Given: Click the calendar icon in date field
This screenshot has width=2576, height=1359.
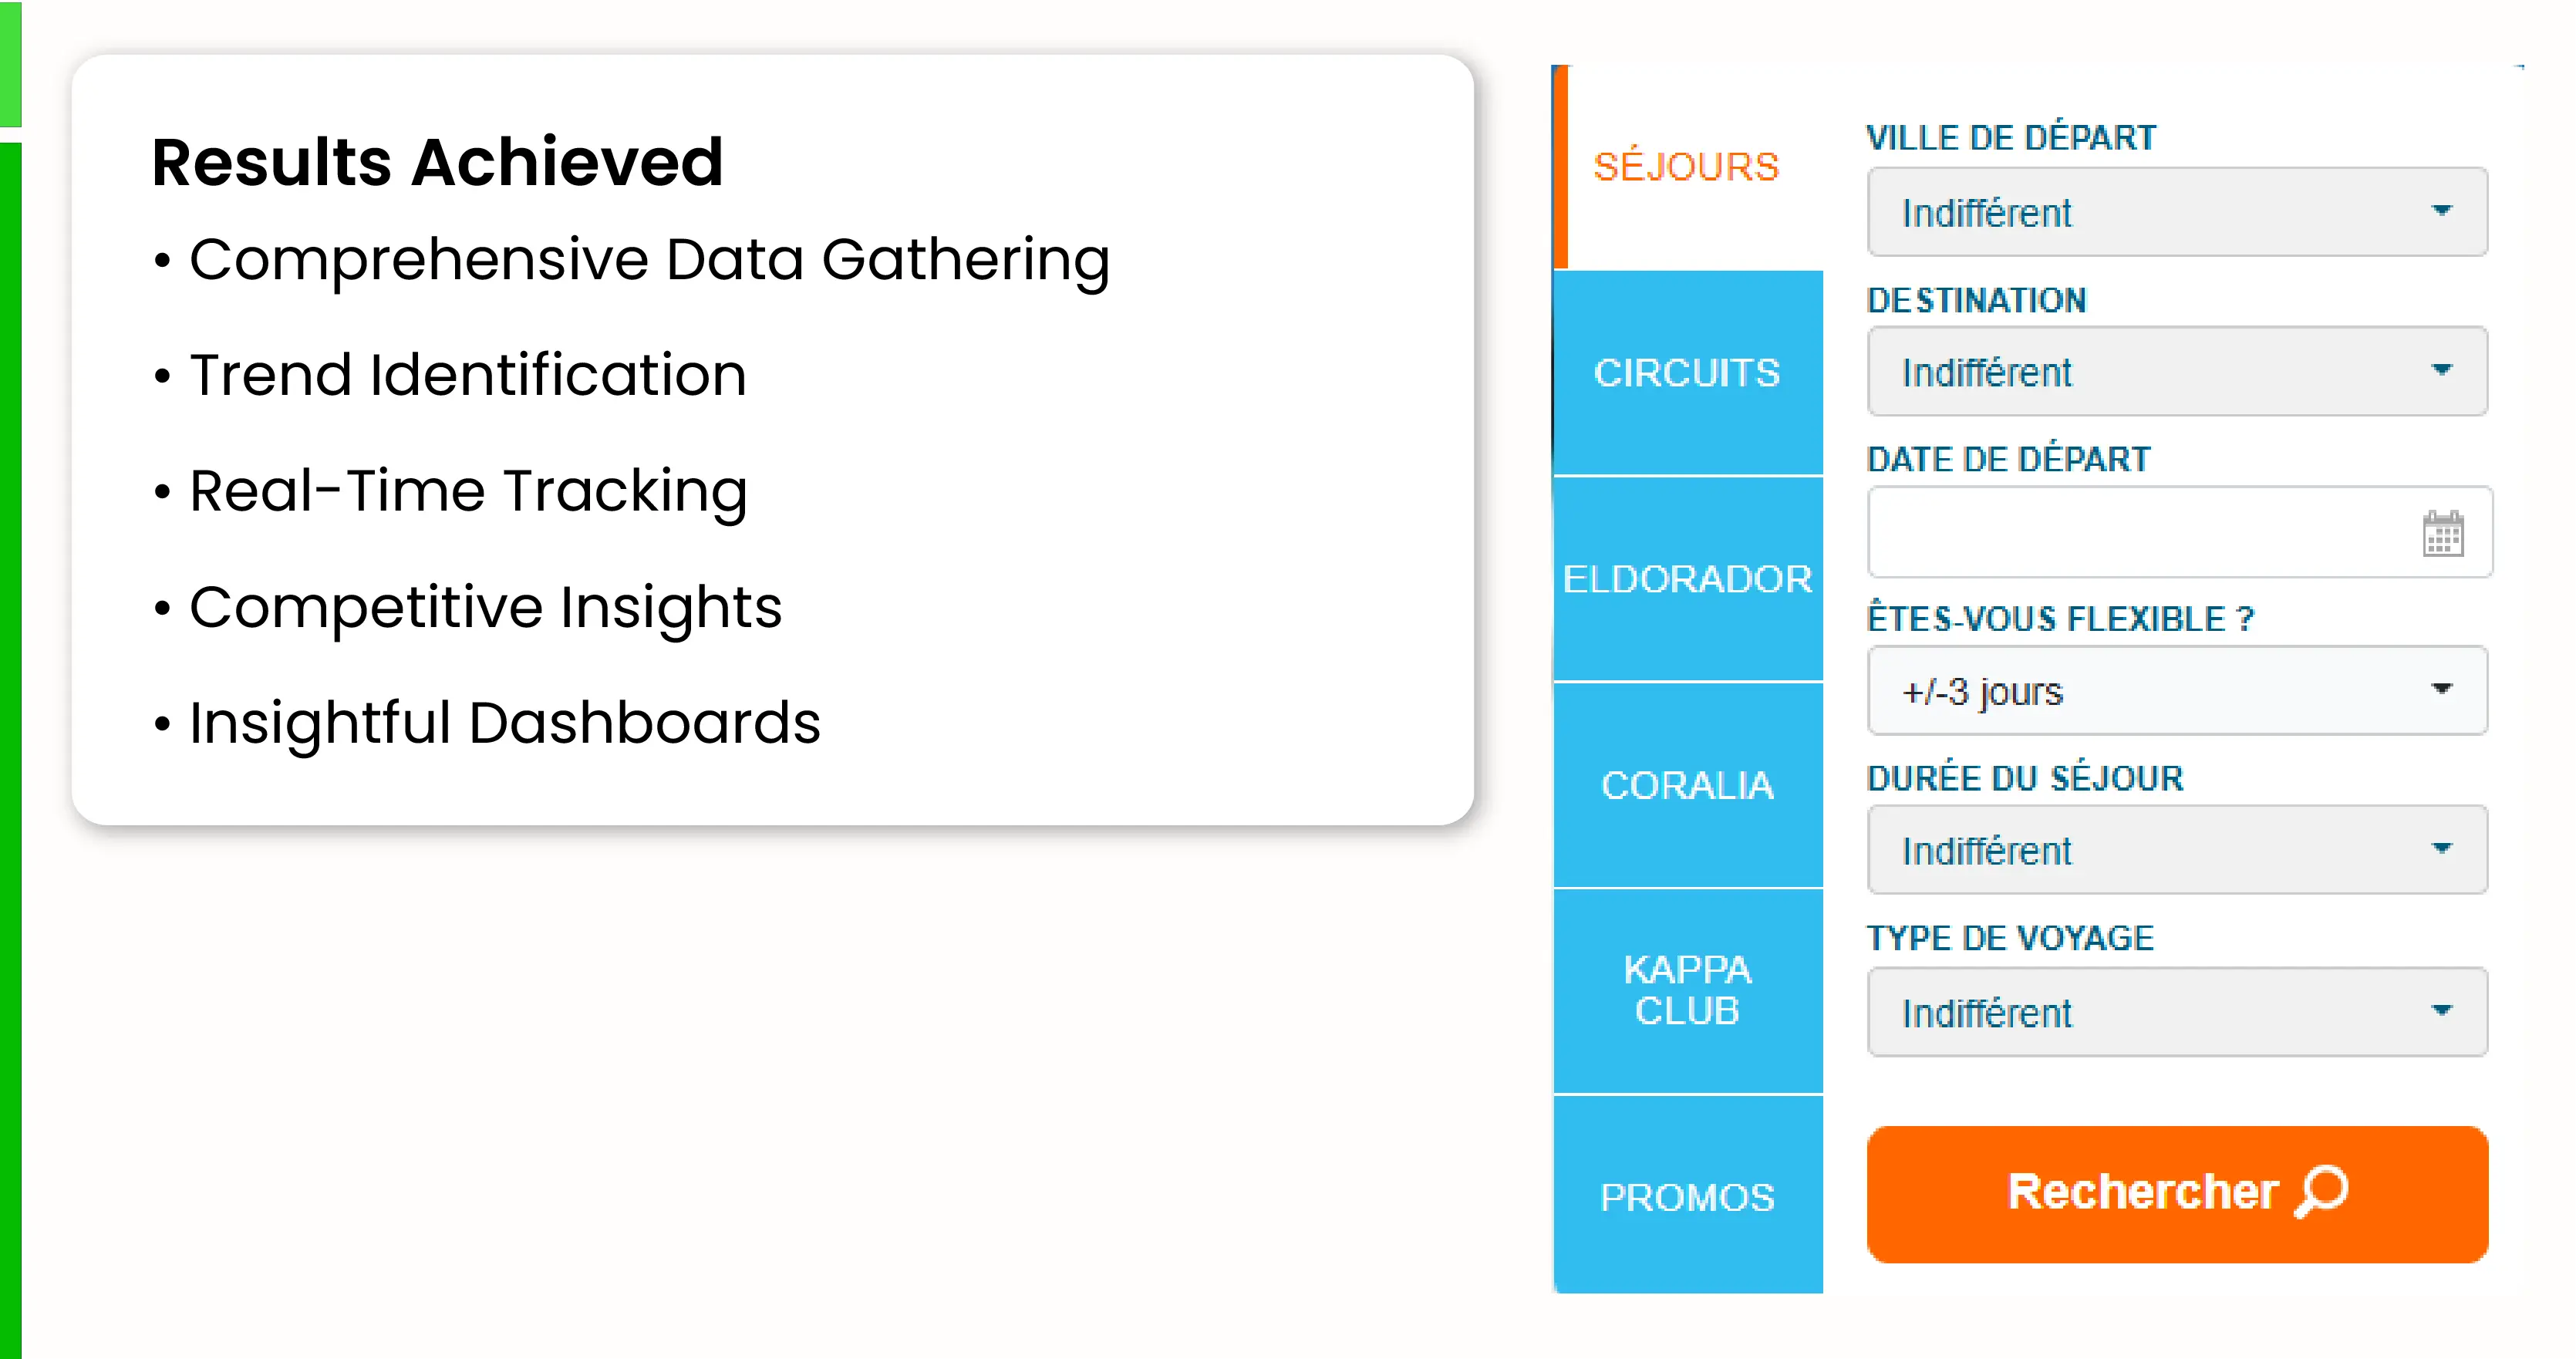Looking at the screenshot, I should [x=2442, y=534].
